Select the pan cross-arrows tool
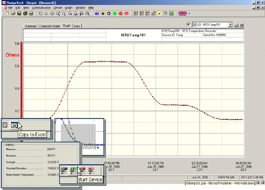Screen dimensions: 265x190 [x=52, y=14]
